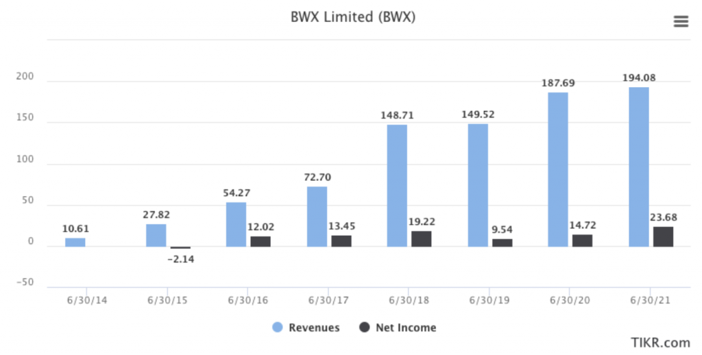Click the 6/30/15 axis label
Image resolution: width=702 pixels, height=355 pixels.
point(167,300)
